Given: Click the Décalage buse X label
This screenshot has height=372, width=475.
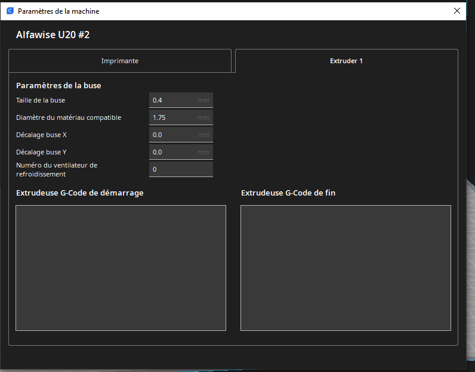Looking at the screenshot, I should [41, 135].
